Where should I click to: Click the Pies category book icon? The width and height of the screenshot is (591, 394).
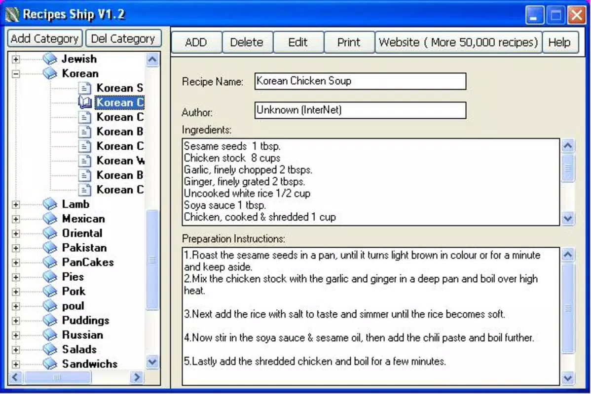click(50, 277)
